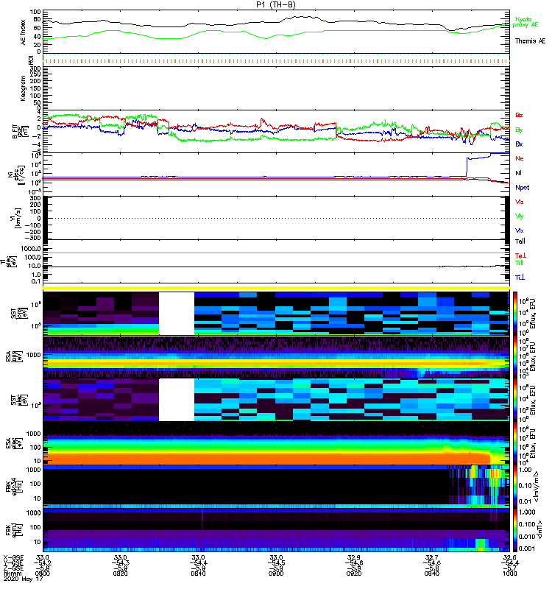Select the blue 'Npot' density label
This screenshot has height=589, width=552.
coord(523,188)
